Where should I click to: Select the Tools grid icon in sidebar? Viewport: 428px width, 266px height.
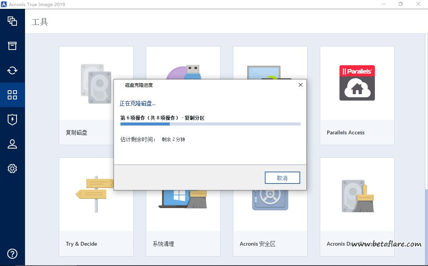coord(12,95)
